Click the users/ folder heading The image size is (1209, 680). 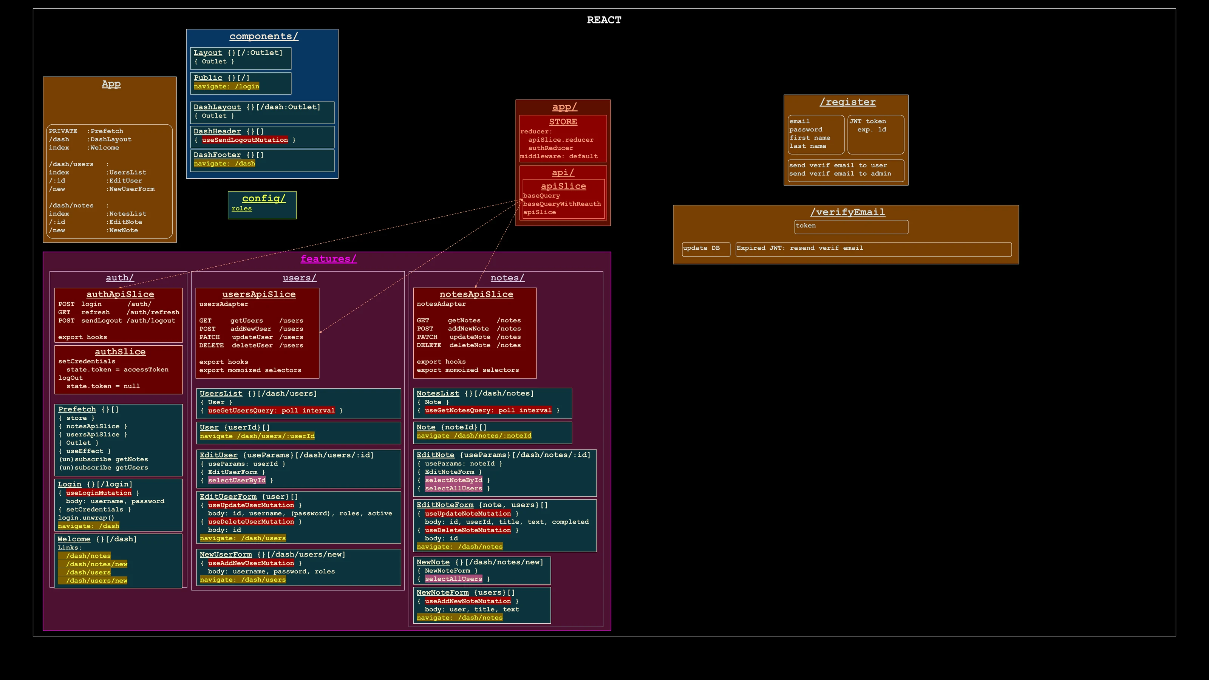300,278
